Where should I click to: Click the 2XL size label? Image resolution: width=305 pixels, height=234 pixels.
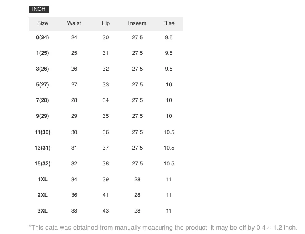pyautogui.click(x=42, y=195)
